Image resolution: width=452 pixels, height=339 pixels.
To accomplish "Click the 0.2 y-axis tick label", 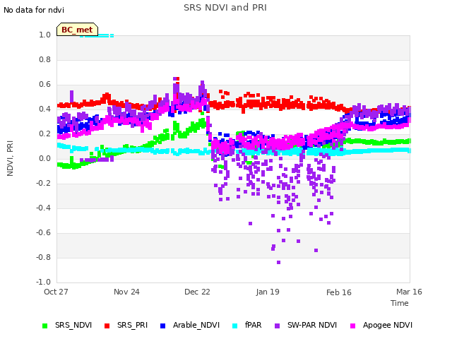I will pos(44,133).
